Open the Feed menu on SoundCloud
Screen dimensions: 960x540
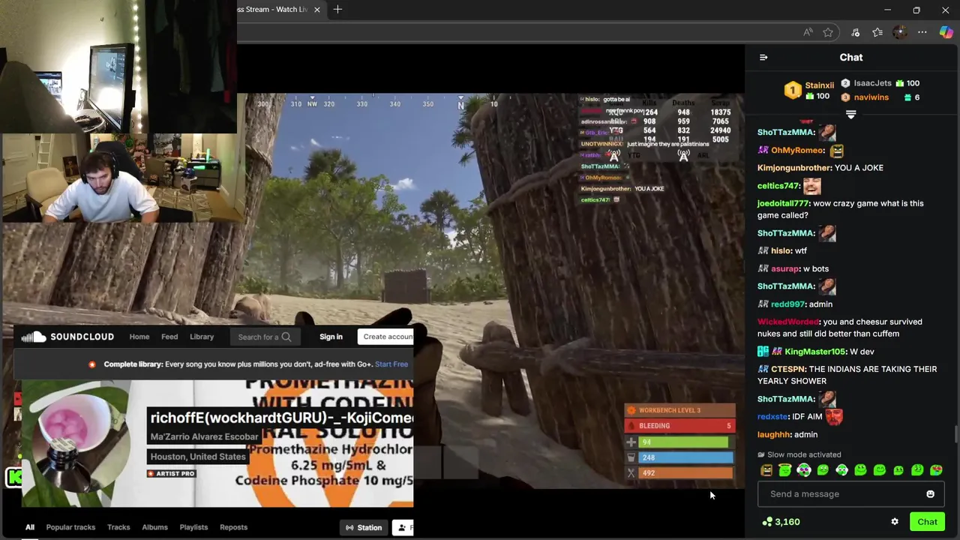(x=169, y=337)
